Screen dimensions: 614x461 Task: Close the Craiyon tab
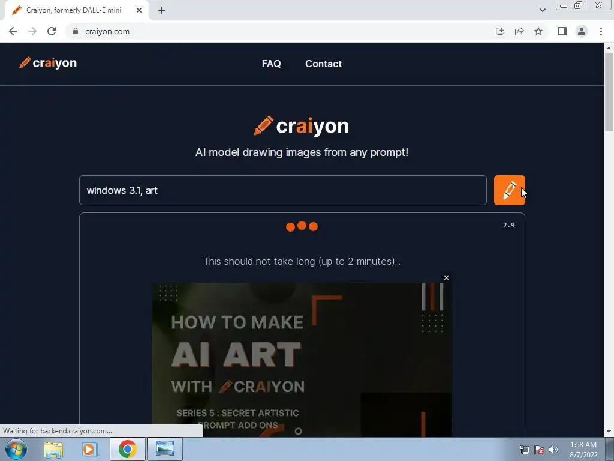pos(139,10)
